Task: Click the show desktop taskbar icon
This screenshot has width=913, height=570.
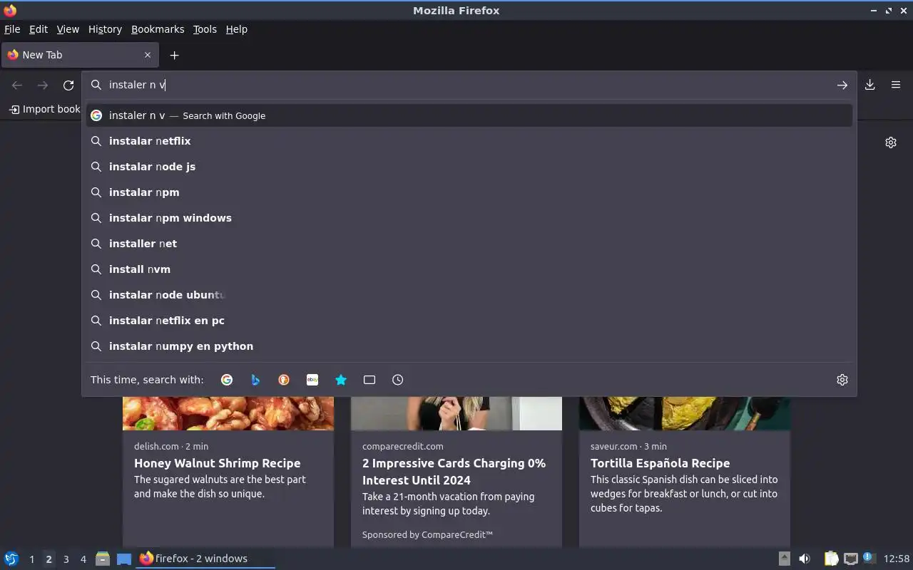Action: (x=124, y=559)
